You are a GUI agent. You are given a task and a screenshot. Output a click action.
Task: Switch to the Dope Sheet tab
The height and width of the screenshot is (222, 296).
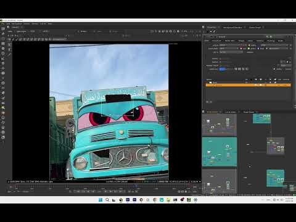click(x=249, y=112)
